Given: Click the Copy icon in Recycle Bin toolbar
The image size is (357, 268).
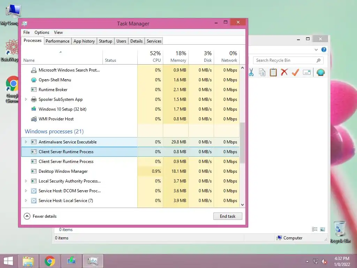Looking at the screenshot, I should pyautogui.click(x=262, y=73).
